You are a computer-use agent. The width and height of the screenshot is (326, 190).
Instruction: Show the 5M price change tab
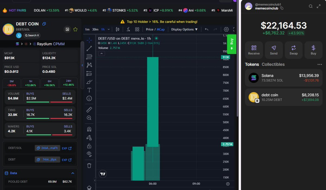(11, 83)
